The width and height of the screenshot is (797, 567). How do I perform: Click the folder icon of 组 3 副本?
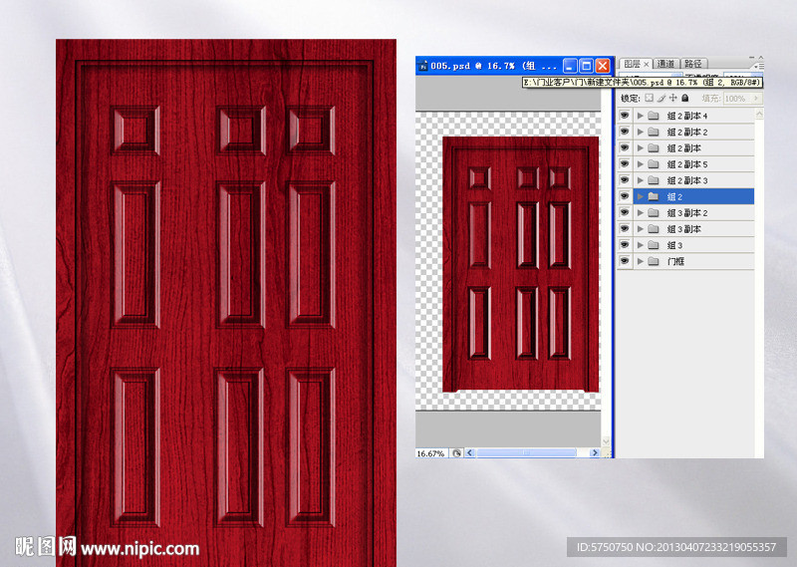654,229
